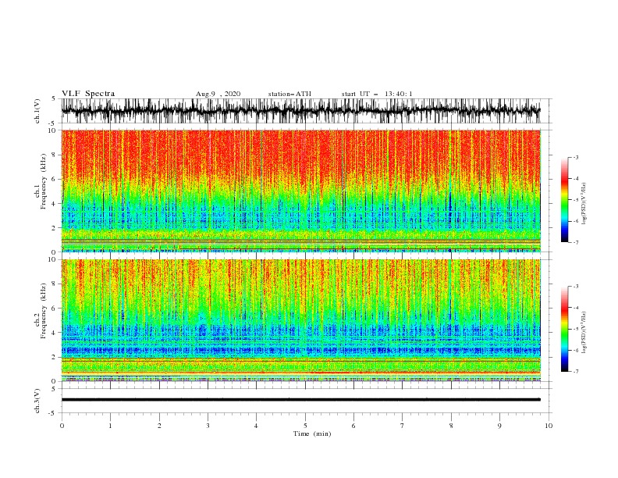This screenshot has height=478, width=618.
Task: Click the lower 'log(PSD)(V²/Hz)' colorbar label
Action: tap(584, 333)
